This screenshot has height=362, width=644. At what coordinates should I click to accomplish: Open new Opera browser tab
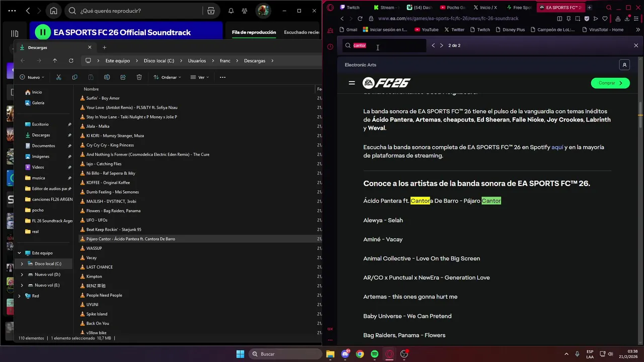tap(589, 8)
